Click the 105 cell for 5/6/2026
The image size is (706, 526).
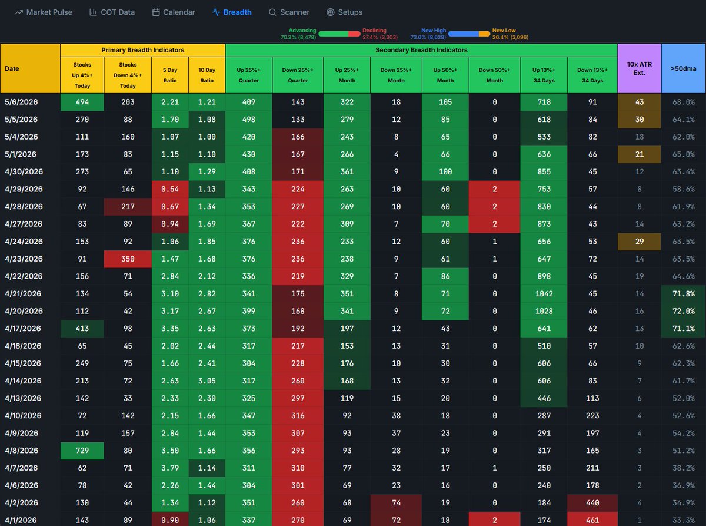(x=445, y=102)
